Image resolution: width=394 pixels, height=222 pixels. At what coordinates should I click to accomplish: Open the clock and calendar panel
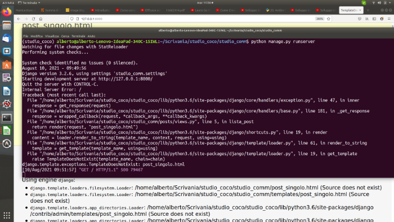(x=205, y=3)
